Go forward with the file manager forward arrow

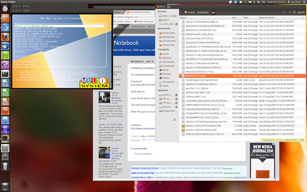[289, 12]
